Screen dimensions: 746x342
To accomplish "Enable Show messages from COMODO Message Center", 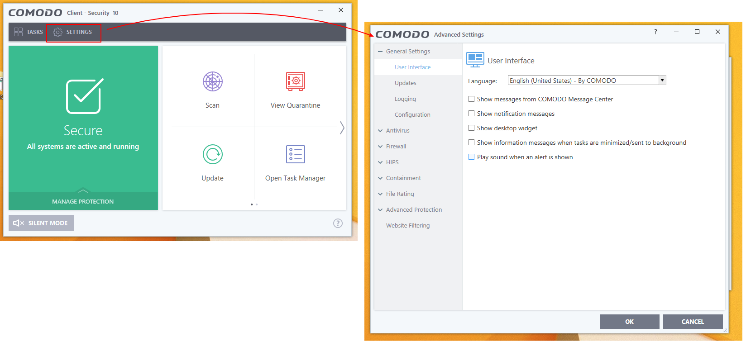I will pyautogui.click(x=471, y=99).
